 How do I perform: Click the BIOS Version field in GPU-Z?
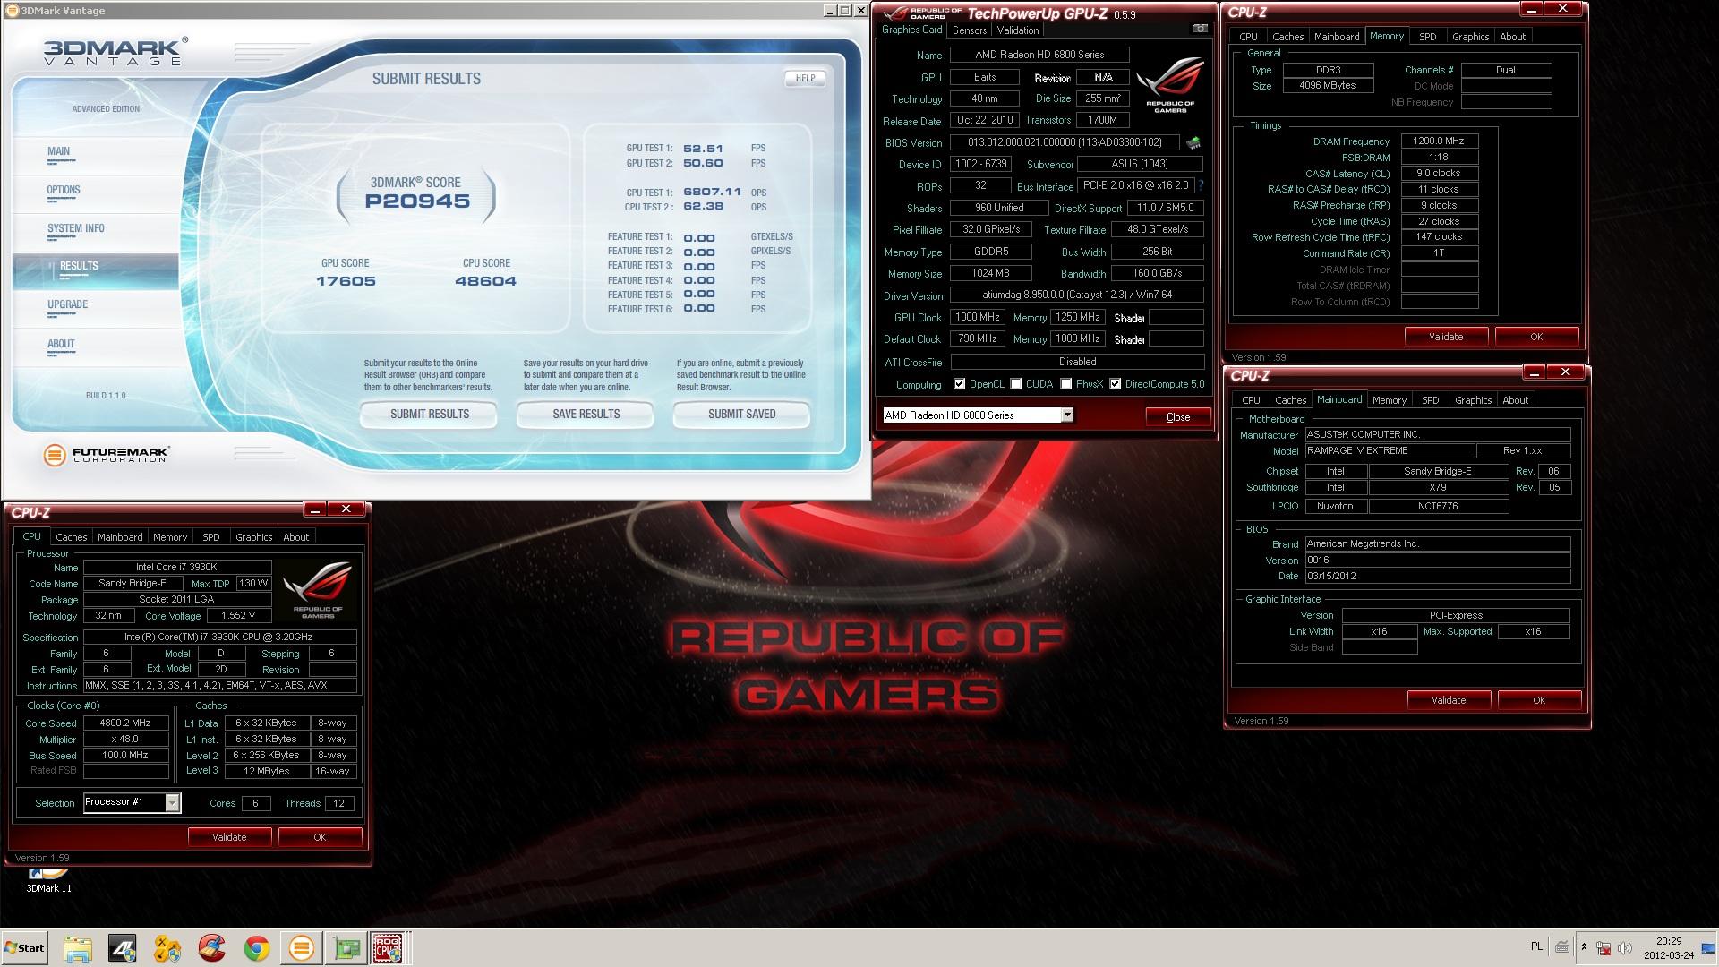1065,142
